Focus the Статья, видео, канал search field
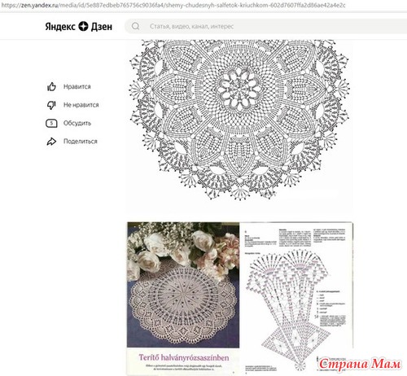This screenshot has height=376, width=407. point(266,26)
